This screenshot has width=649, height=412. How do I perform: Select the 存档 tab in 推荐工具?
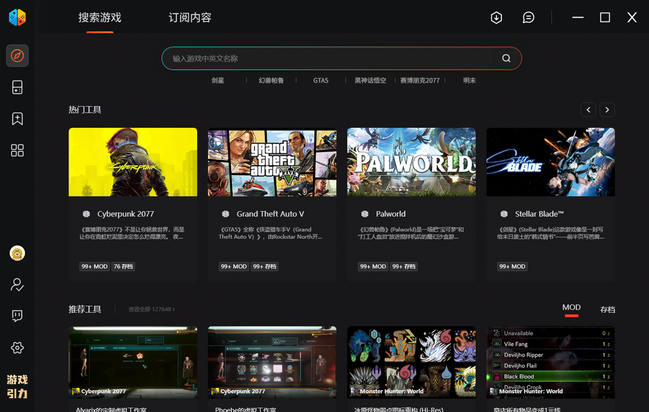(x=608, y=309)
